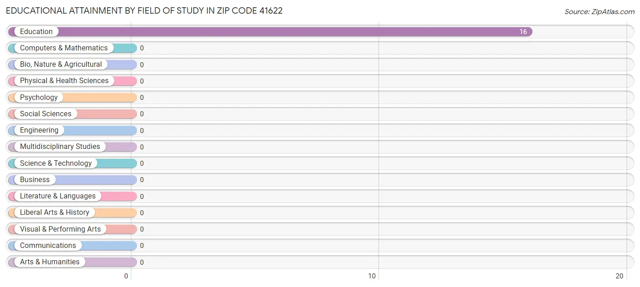Click the Bio, Nature & Agricultural label

pos(61,64)
